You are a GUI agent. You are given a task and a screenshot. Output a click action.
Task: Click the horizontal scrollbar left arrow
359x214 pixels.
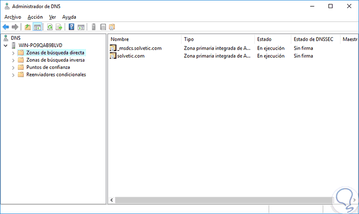[x=112, y=200]
